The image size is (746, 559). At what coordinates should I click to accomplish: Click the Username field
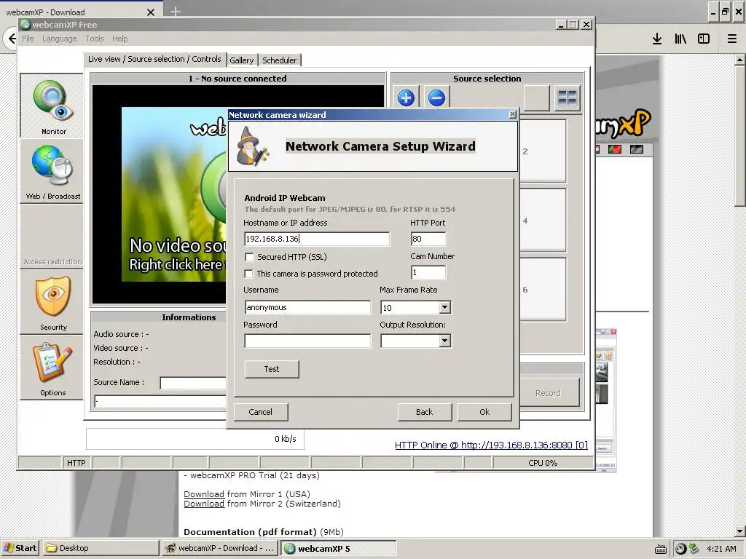307,308
